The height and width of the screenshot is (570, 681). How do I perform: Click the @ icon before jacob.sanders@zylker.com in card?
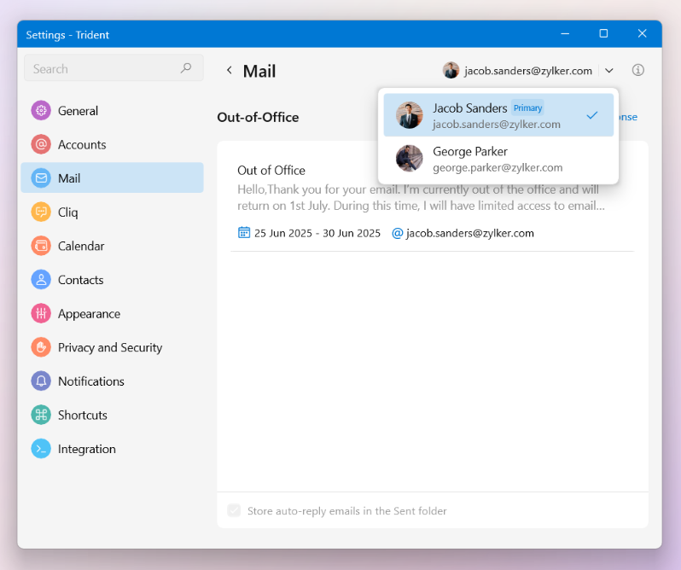pyautogui.click(x=398, y=233)
